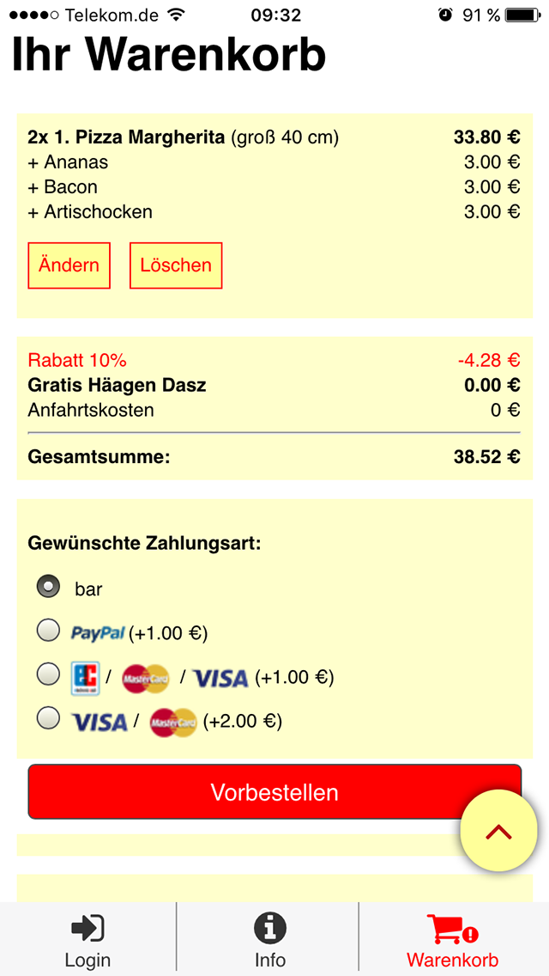Select the PayPal payment radio button

point(49,631)
